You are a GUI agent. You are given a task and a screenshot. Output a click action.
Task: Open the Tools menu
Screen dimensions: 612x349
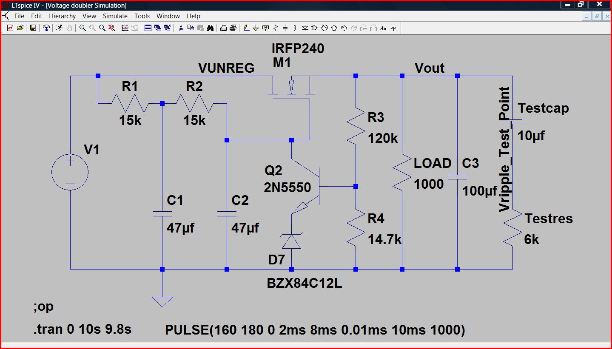point(142,16)
